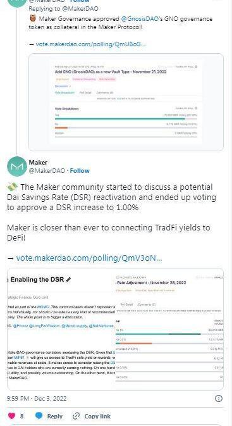
Task: Click the Maker display name
Action: (38, 163)
